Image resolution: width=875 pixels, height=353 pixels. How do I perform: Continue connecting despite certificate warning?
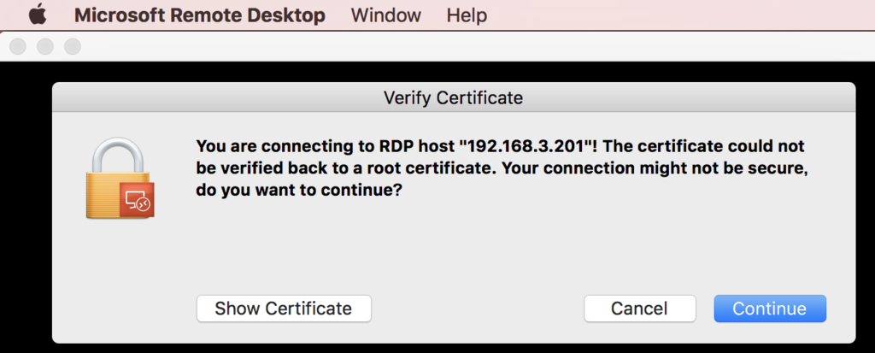(770, 309)
